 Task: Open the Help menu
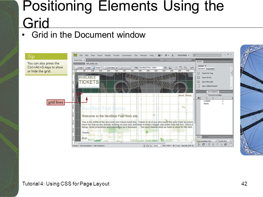click(x=152, y=56)
